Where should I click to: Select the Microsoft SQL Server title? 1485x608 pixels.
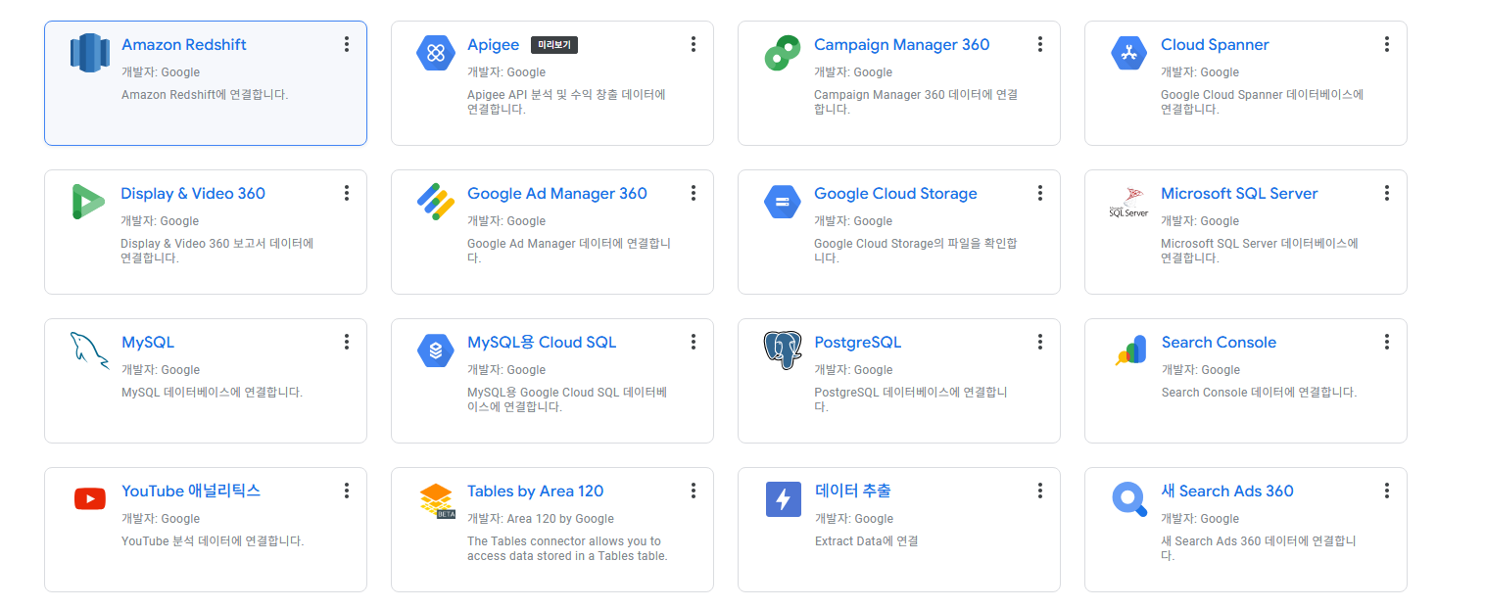point(1239,194)
